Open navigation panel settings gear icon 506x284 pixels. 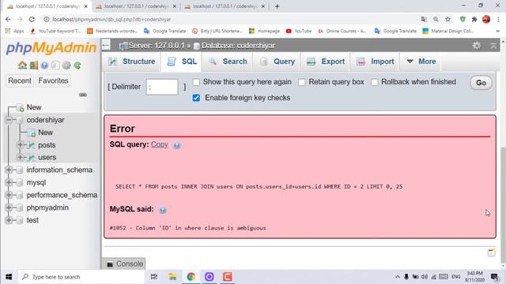pos(66,65)
